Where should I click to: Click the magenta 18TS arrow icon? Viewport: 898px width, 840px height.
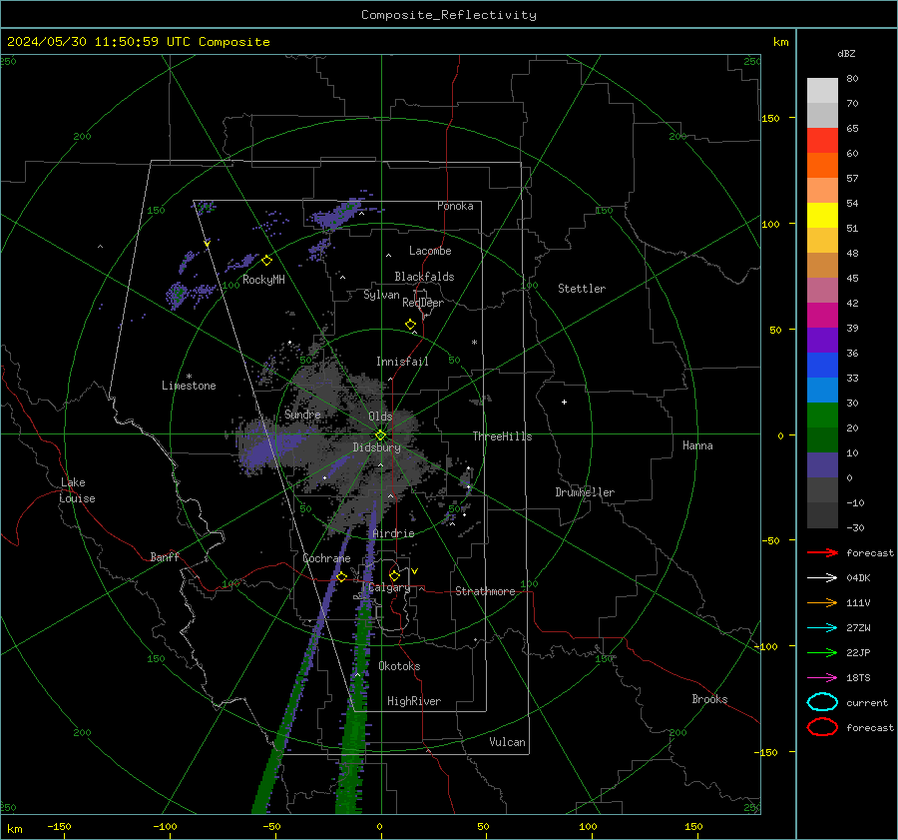click(822, 678)
